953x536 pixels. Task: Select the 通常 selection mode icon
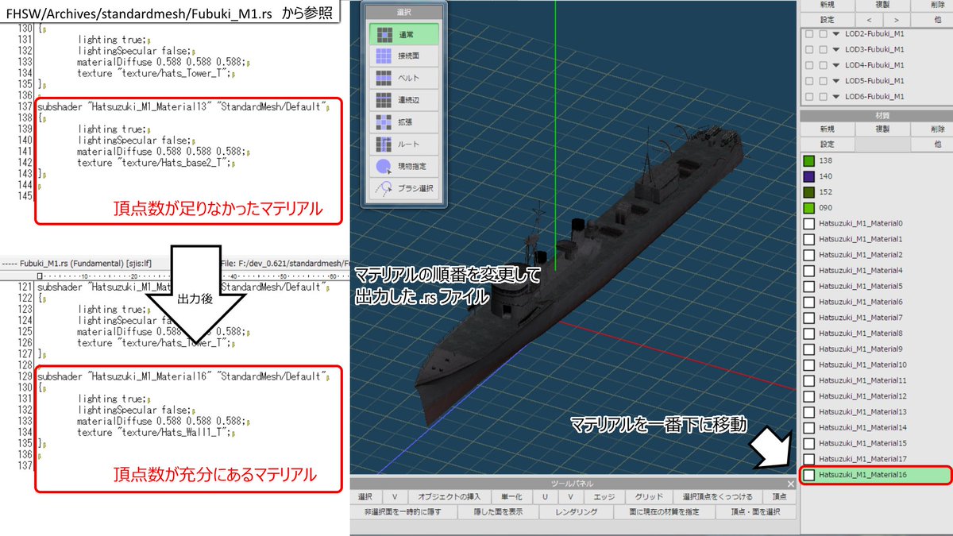coord(384,34)
